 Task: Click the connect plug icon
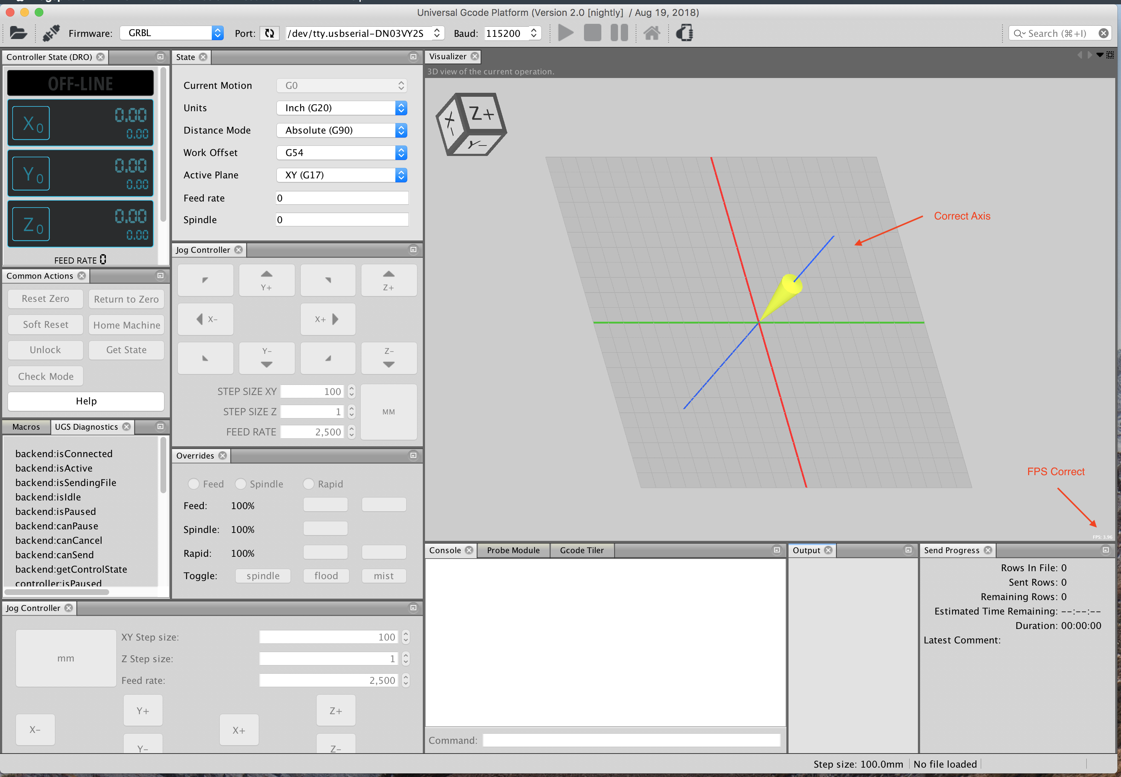pyautogui.click(x=51, y=33)
